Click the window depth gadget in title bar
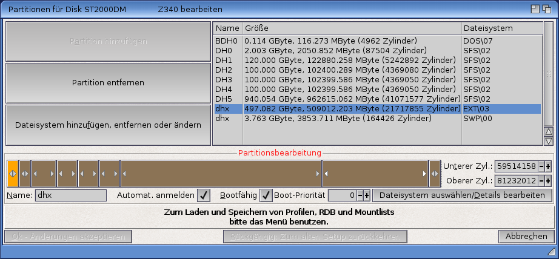 [x=547, y=10]
